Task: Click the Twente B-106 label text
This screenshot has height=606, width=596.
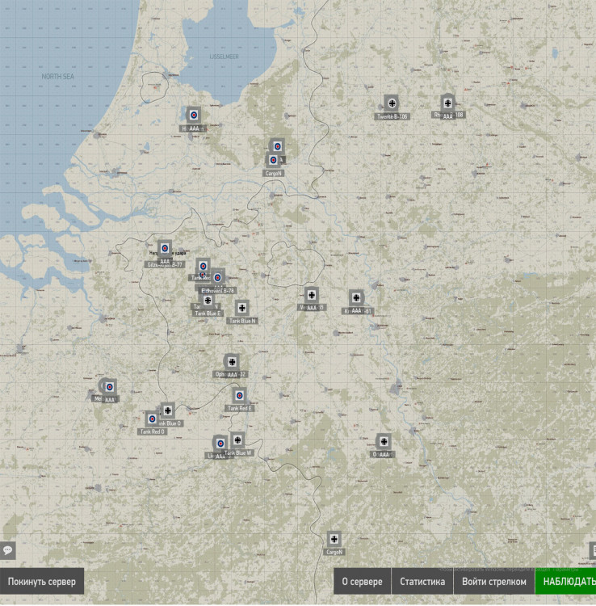Action: click(392, 116)
